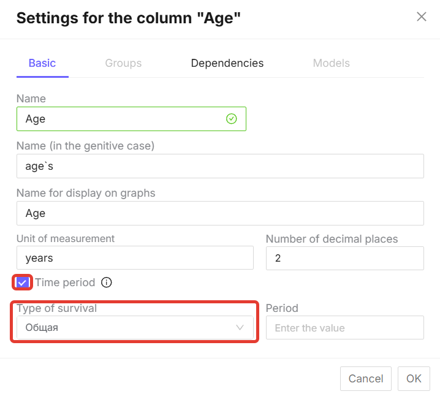Click the Type of survival label
440x394 pixels.
(x=56, y=308)
